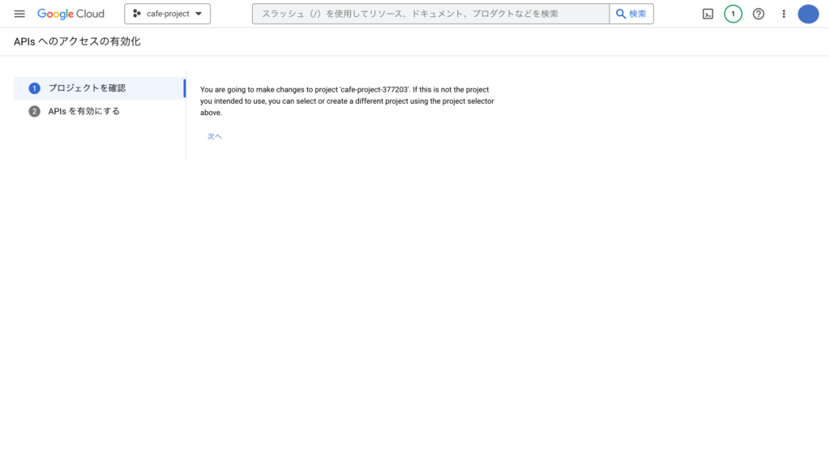Expand the cafe-project dropdown arrow
This screenshot has height=474, width=830.
coord(199,14)
